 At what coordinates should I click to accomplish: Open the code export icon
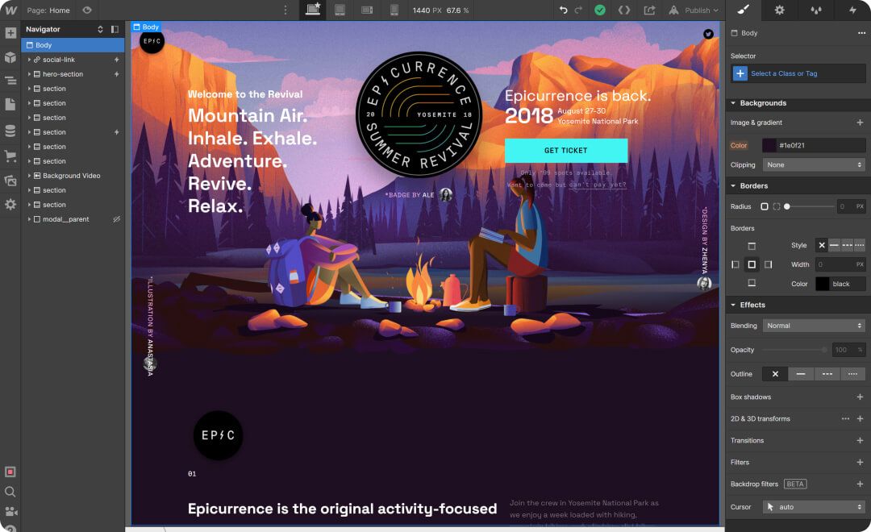pos(623,10)
